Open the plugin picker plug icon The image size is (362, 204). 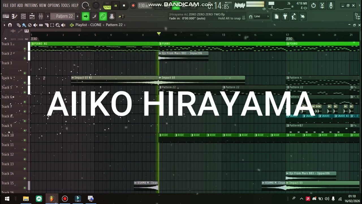[x=285, y=16]
